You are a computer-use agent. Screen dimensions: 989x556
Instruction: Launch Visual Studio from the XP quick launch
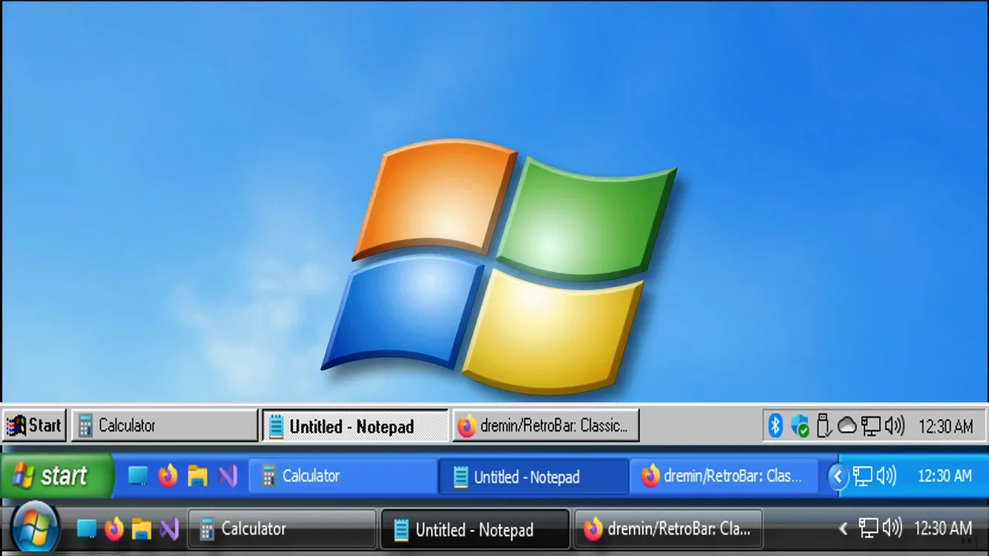[227, 476]
